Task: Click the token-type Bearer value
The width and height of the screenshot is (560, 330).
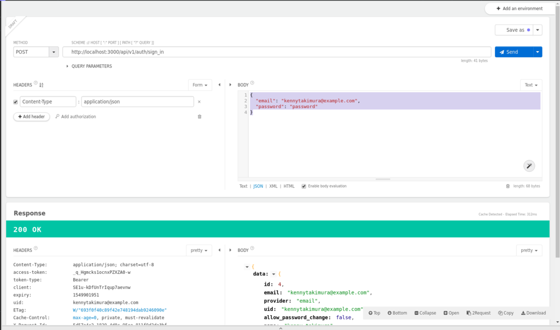Action: coord(81,280)
